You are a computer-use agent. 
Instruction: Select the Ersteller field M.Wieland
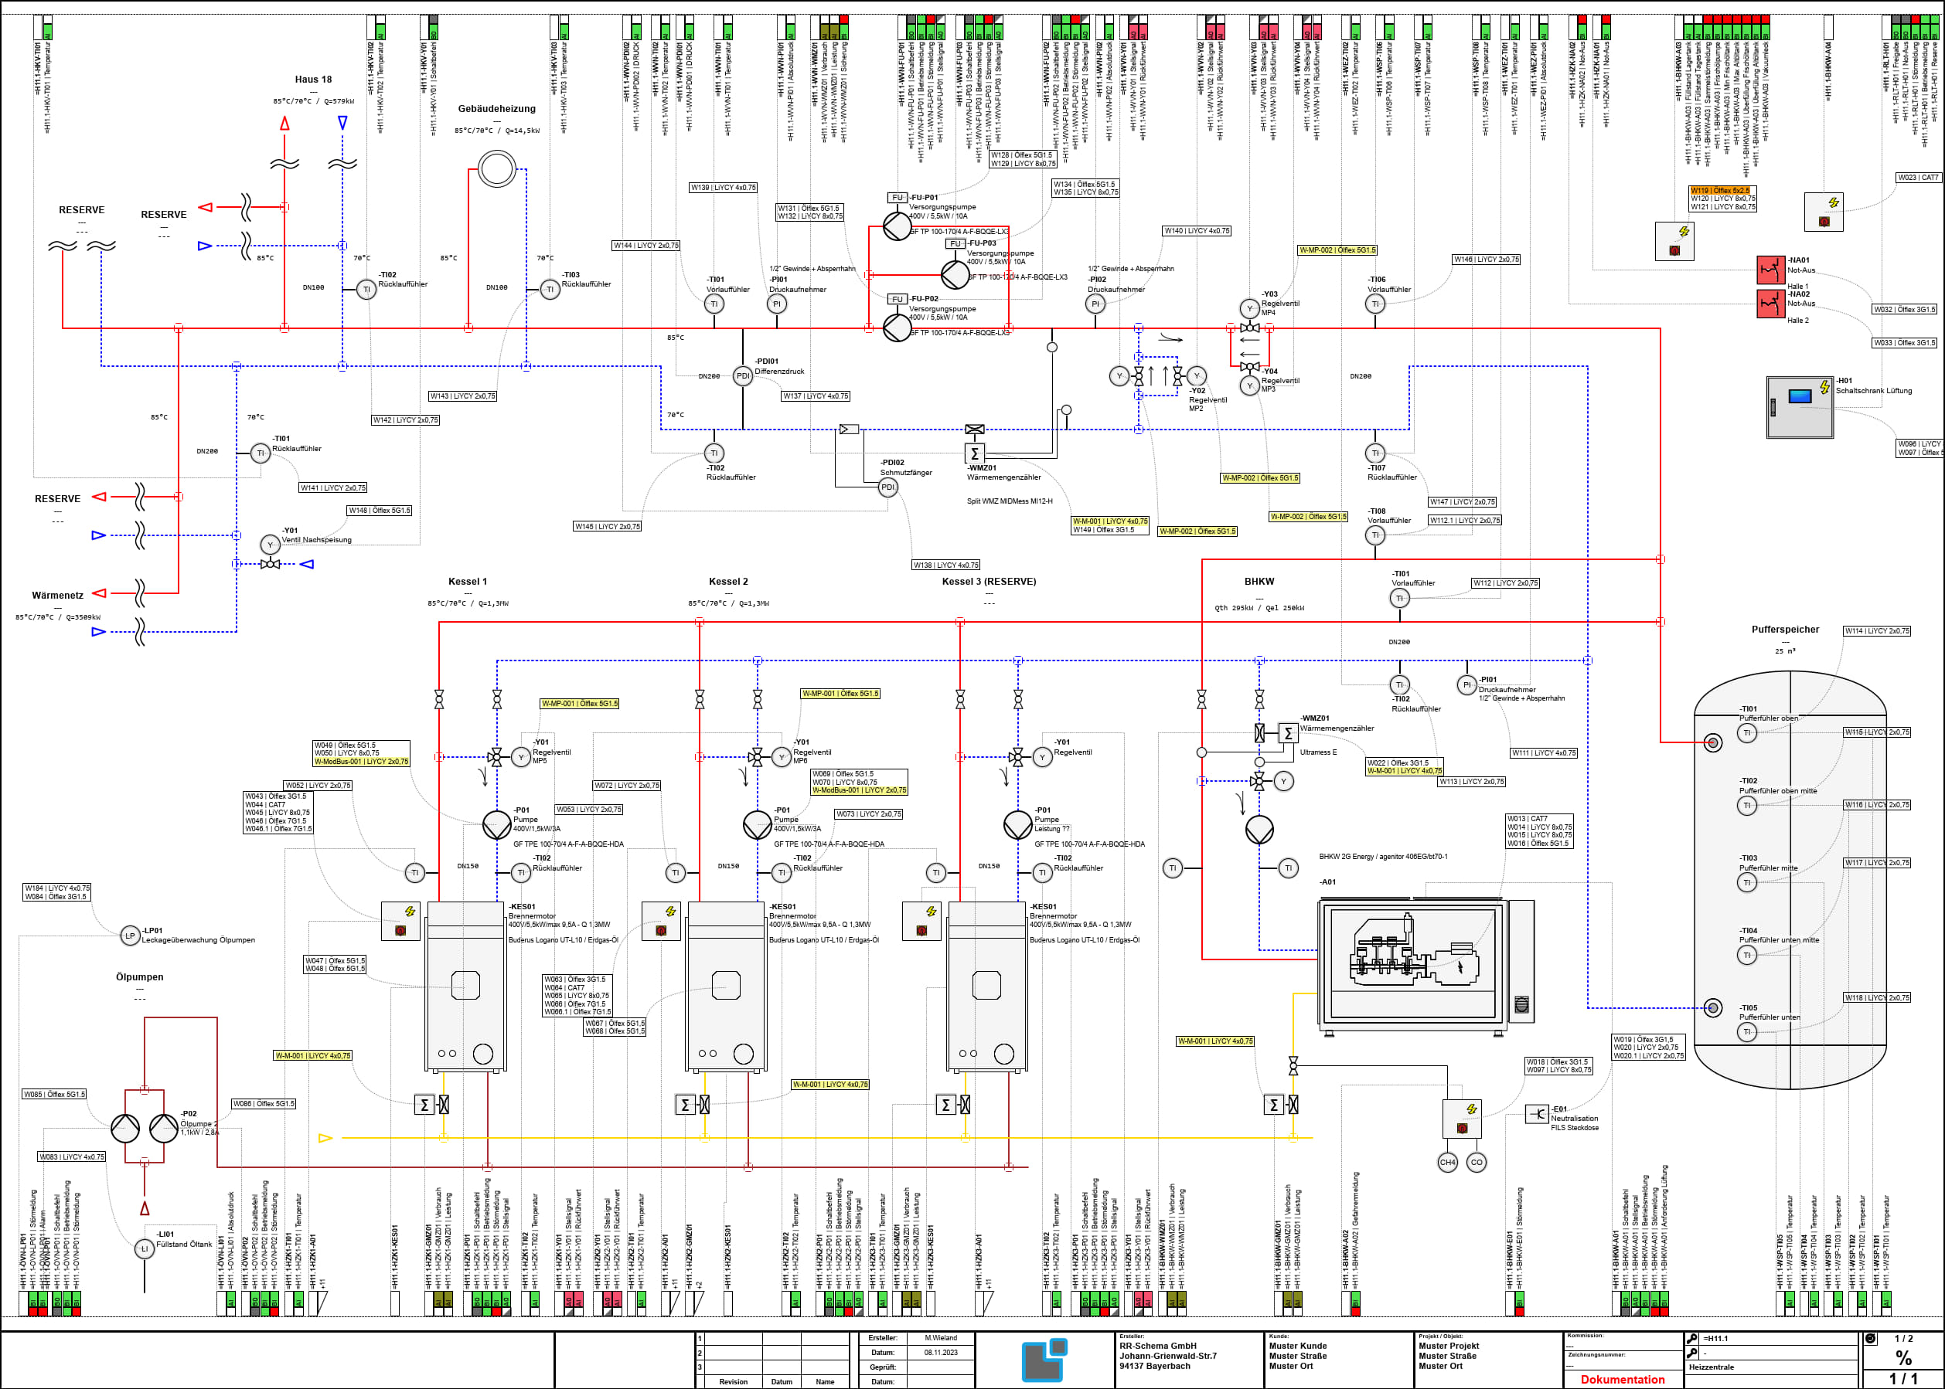[940, 1338]
